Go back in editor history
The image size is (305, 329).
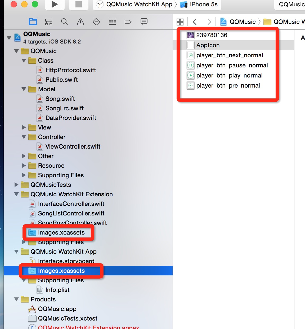pyautogui.click(x=195, y=22)
